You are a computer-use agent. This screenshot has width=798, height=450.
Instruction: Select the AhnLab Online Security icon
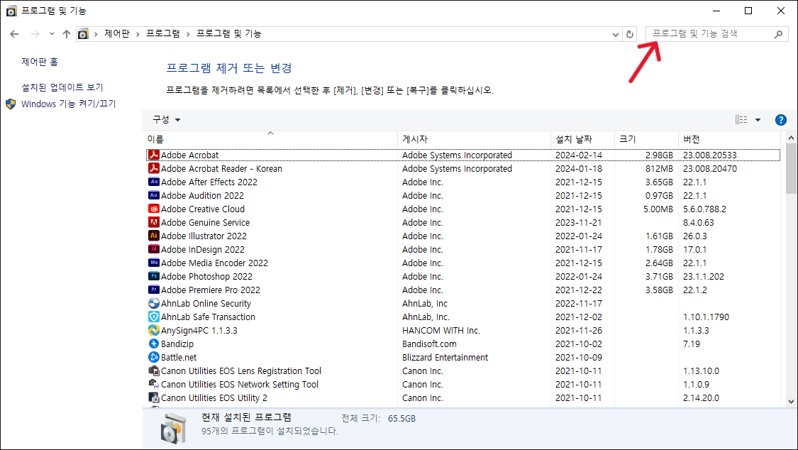(x=154, y=303)
